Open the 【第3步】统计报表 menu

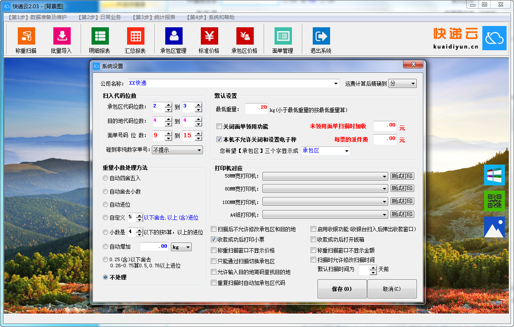click(154, 17)
